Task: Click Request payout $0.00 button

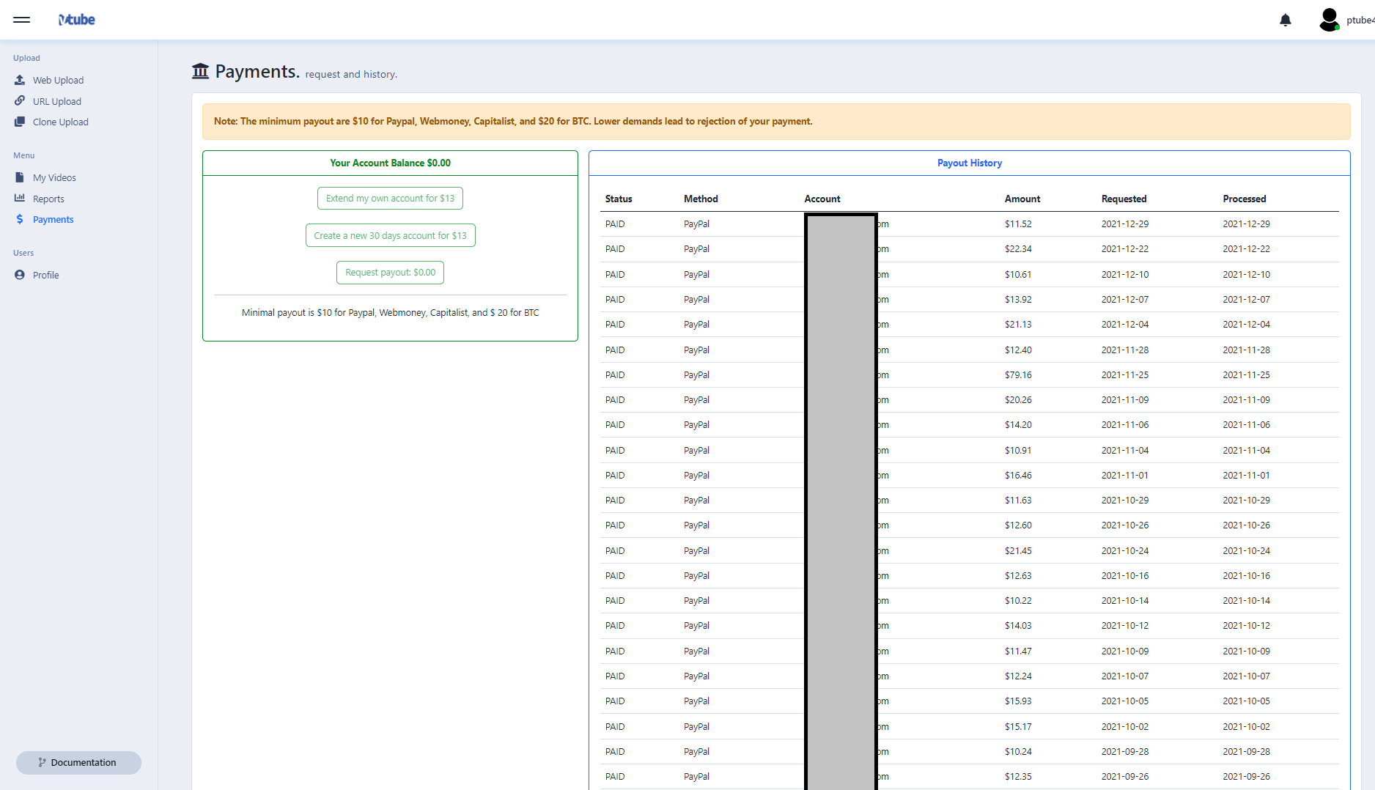Action: click(x=390, y=273)
